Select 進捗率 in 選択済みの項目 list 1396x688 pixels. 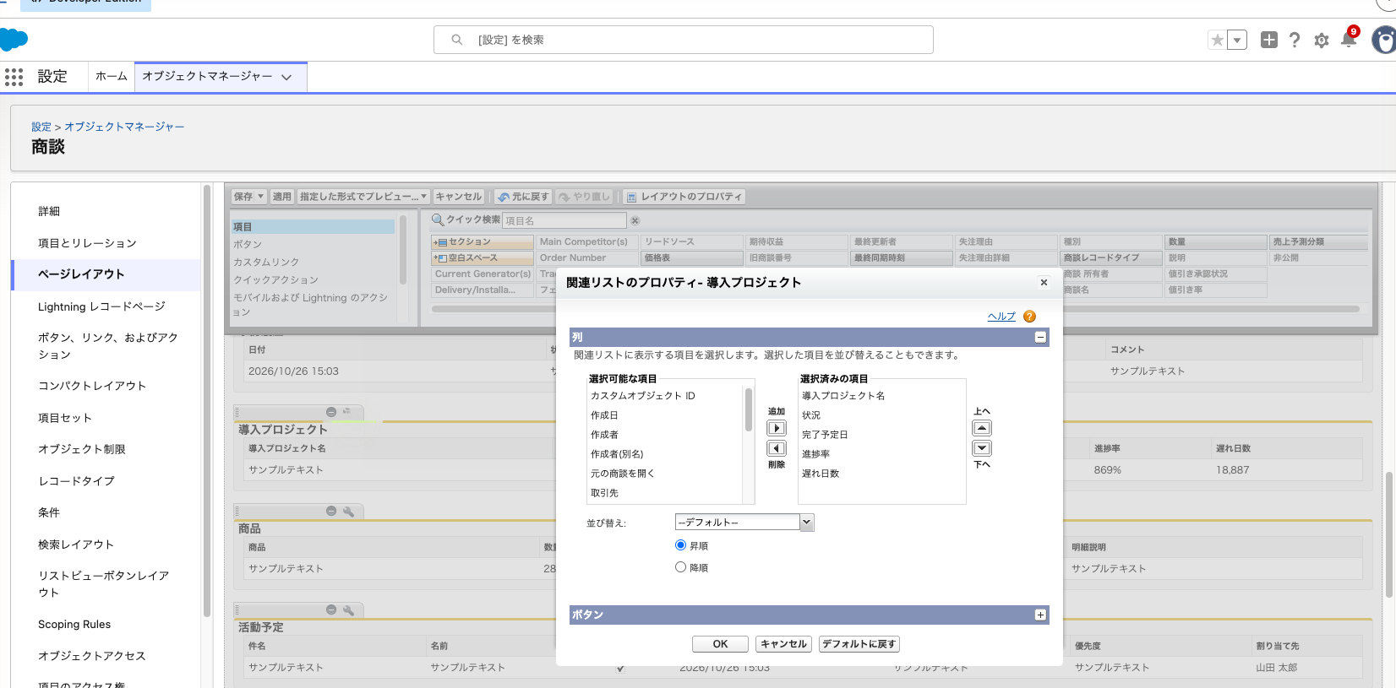815,454
